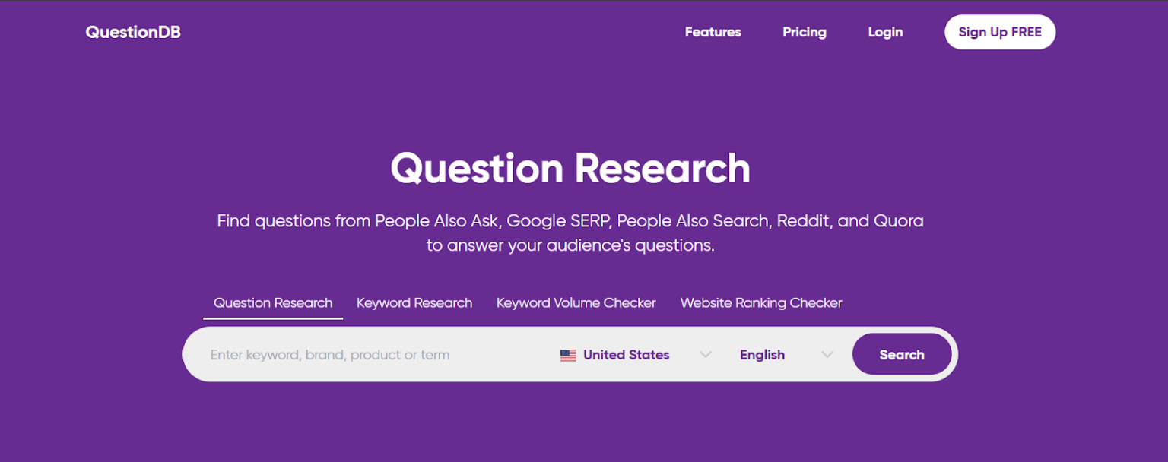Image resolution: width=1168 pixels, height=462 pixels.
Task: Click the Question Research heading
Action: click(570, 168)
